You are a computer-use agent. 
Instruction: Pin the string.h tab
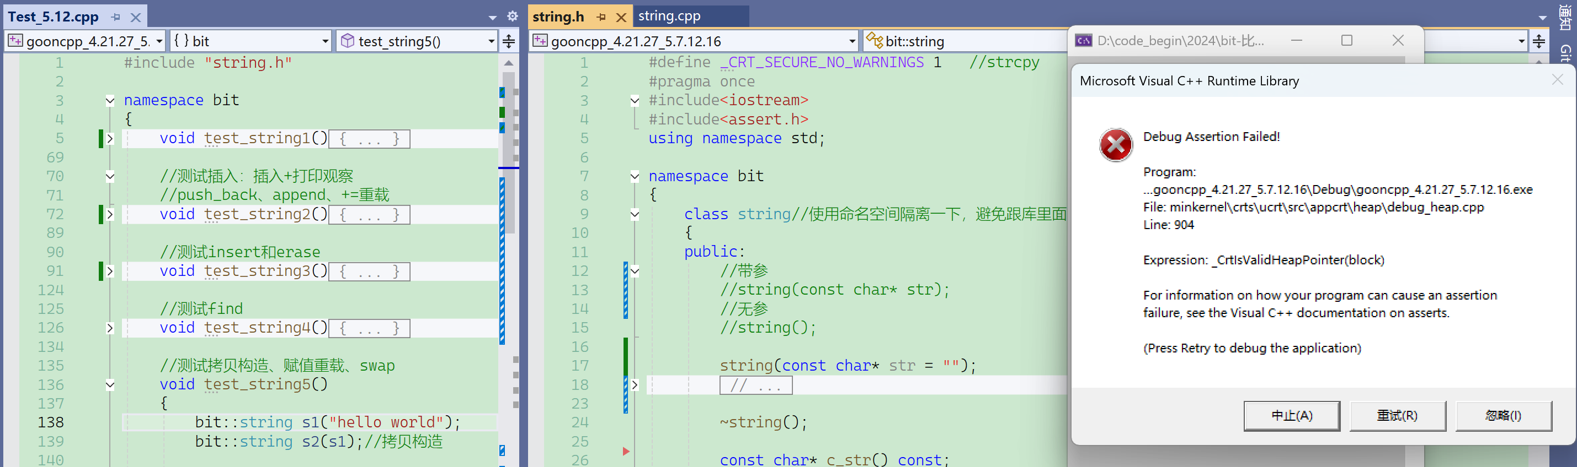point(601,17)
